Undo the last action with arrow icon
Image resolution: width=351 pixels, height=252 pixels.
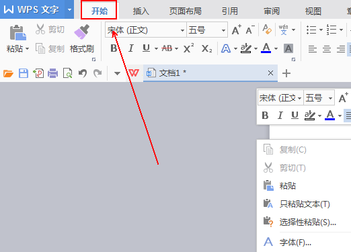83,73
